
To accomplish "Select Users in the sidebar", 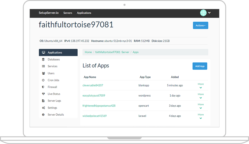I will pos(58,73).
